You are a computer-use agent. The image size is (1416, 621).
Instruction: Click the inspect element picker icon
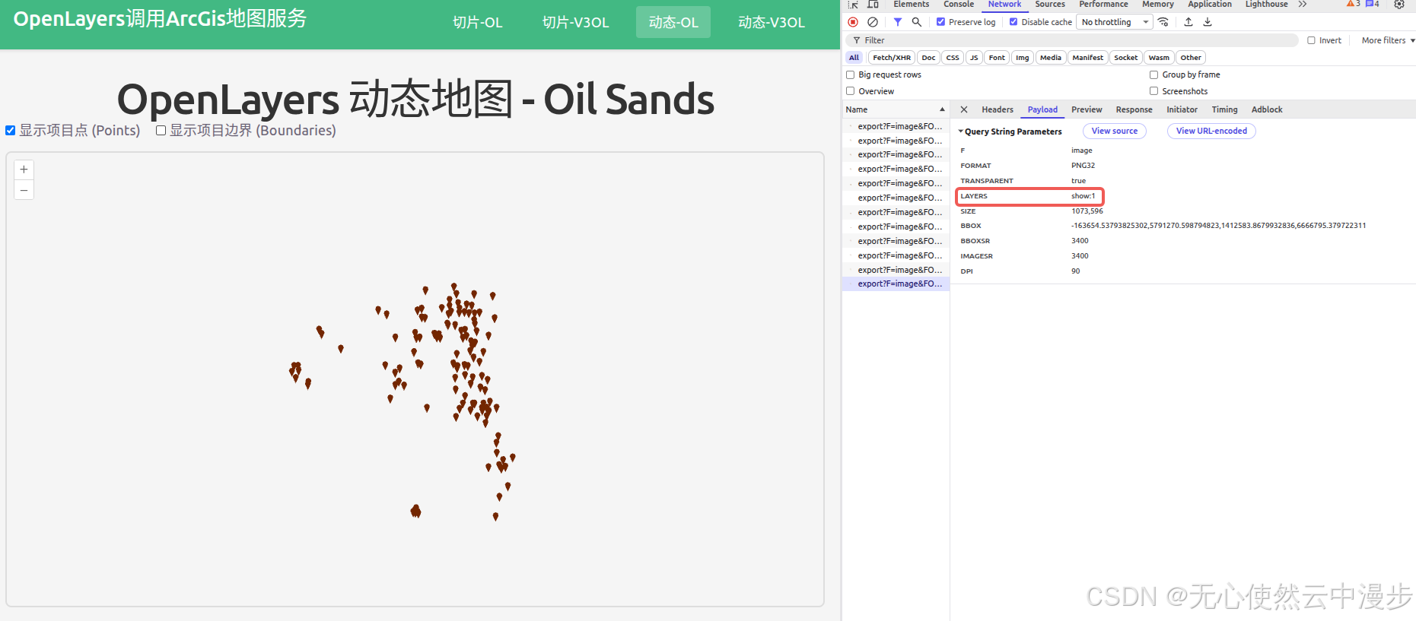pyautogui.click(x=853, y=5)
